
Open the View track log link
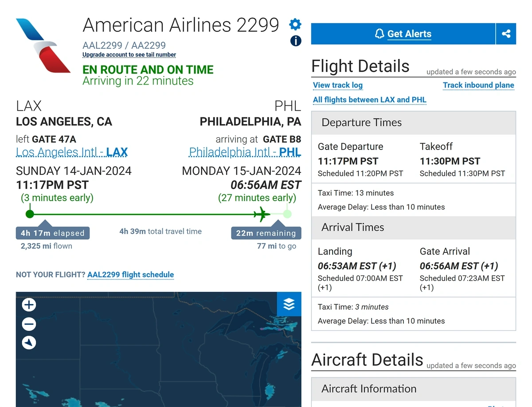click(x=338, y=85)
